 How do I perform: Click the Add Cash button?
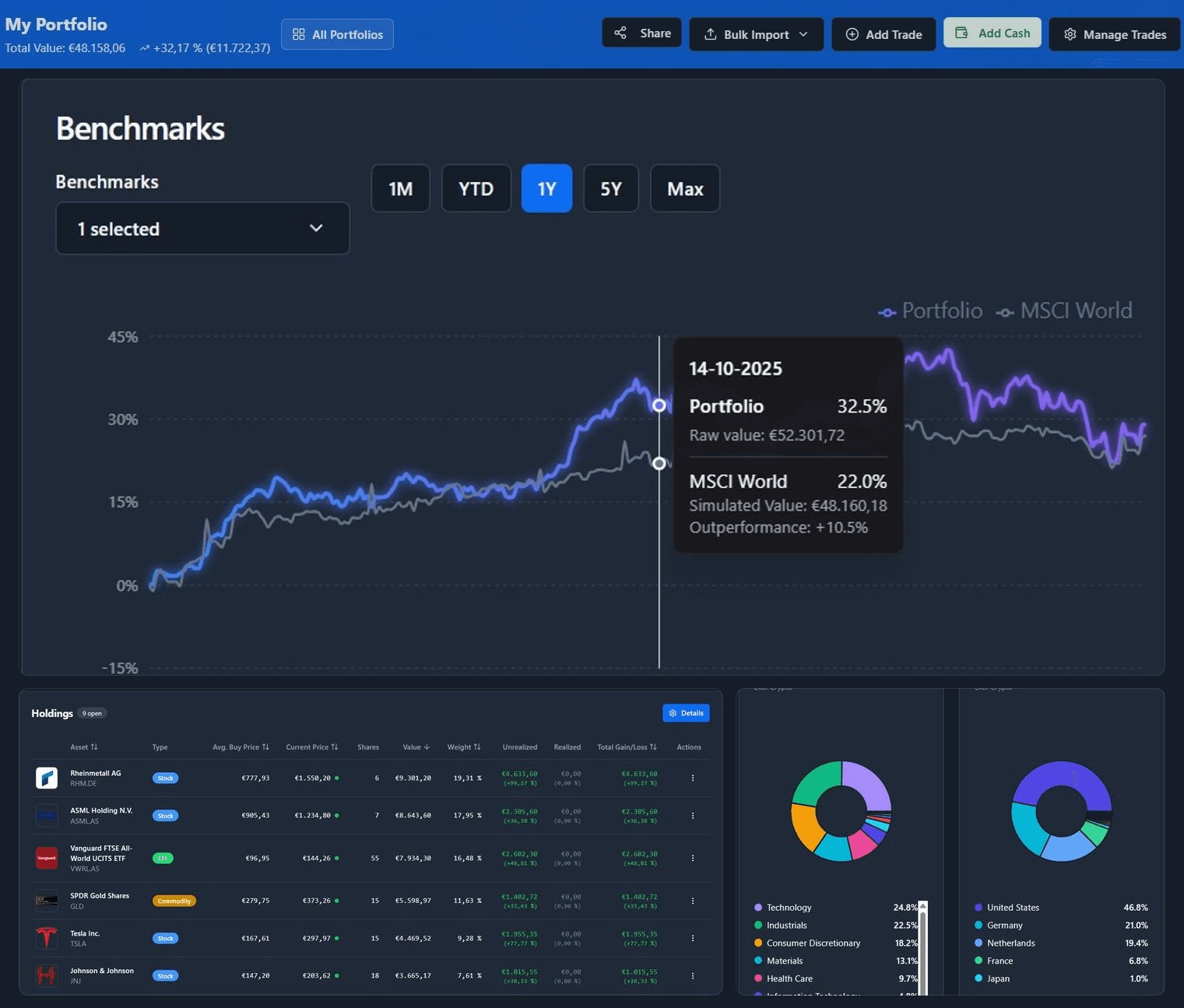[993, 33]
